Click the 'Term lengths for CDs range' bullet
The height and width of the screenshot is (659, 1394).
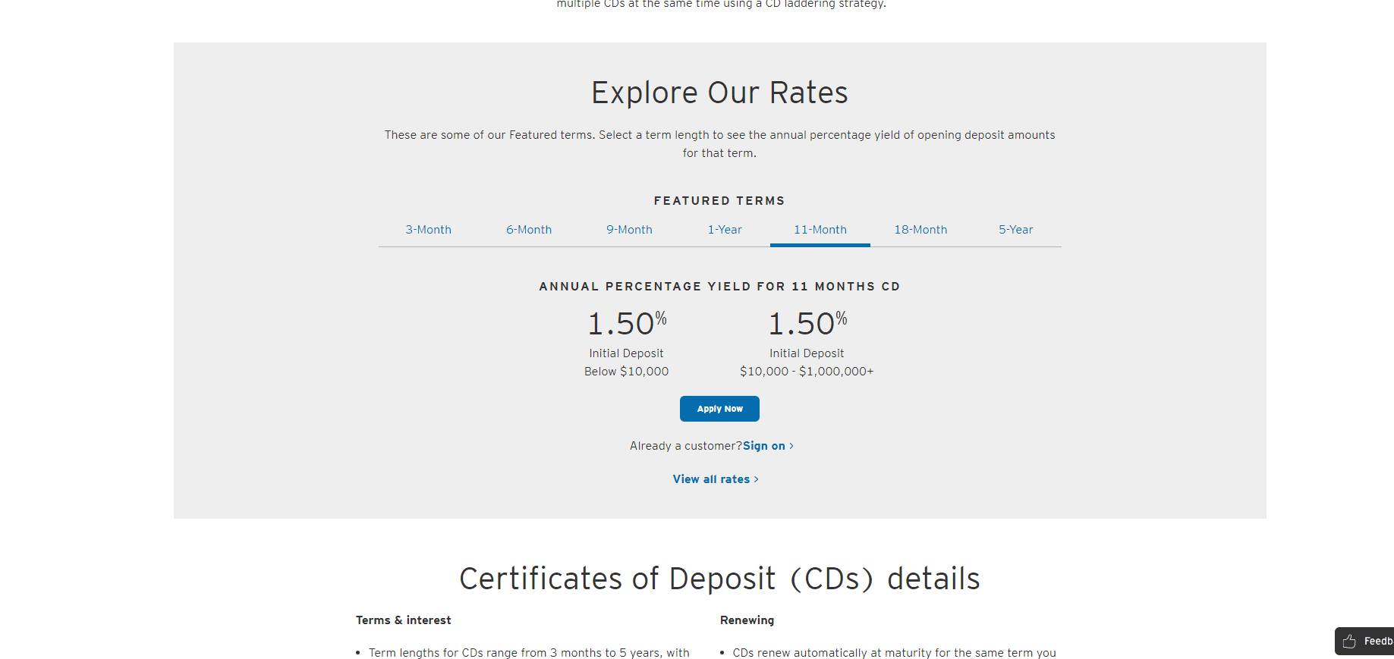pyautogui.click(x=529, y=653)
